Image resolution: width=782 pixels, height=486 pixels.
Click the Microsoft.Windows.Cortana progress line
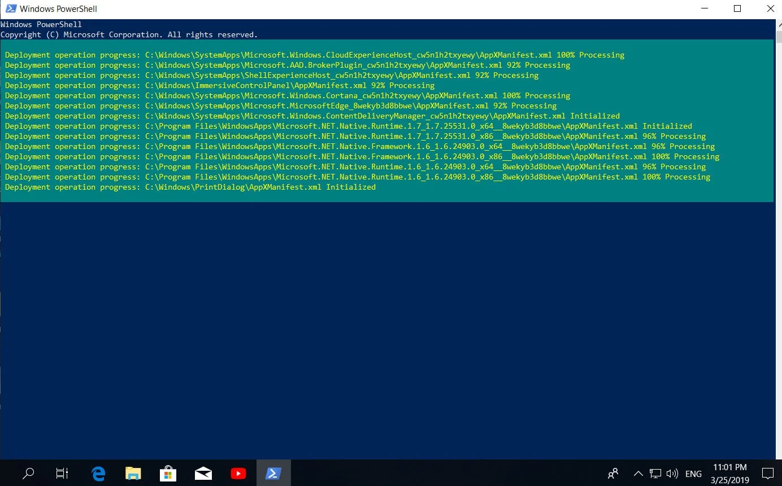coord(288,96)
